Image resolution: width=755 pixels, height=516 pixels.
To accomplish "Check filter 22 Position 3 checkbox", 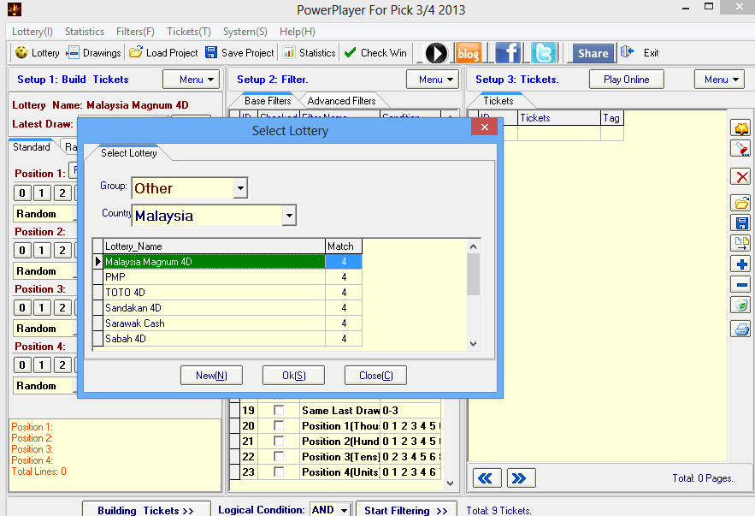I will click(279, 456).
